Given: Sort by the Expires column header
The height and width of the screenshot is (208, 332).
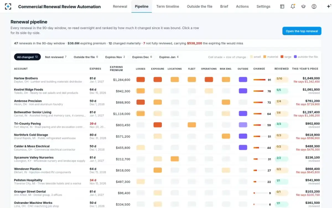Looking at the screenshot, I should [x=95, y=69].
